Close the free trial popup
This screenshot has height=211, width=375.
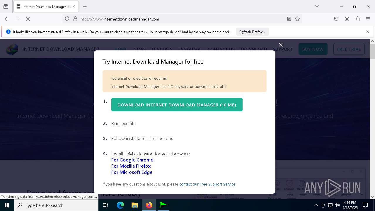coord(281,45)
